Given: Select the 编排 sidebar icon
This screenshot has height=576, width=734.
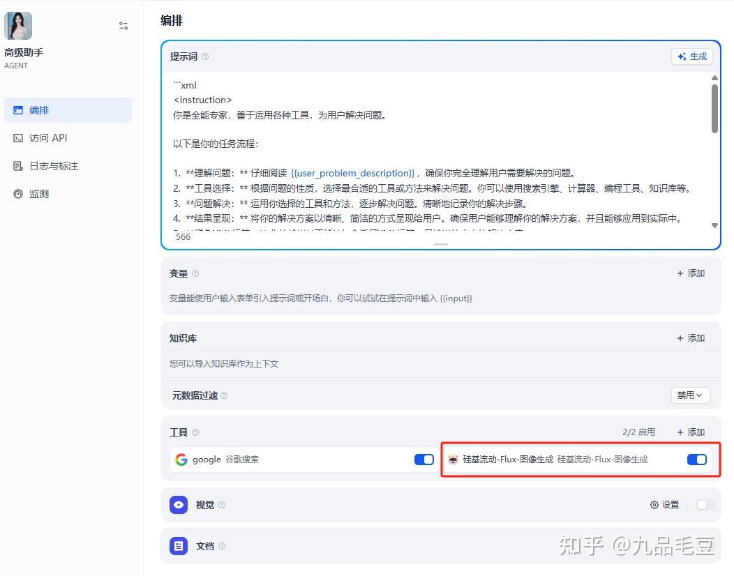Looking at the screenshot, I should 20,110.
